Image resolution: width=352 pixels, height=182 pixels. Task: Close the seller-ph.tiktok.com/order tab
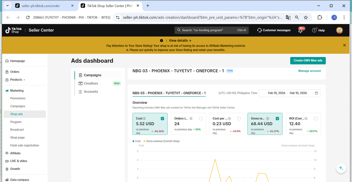72,6
